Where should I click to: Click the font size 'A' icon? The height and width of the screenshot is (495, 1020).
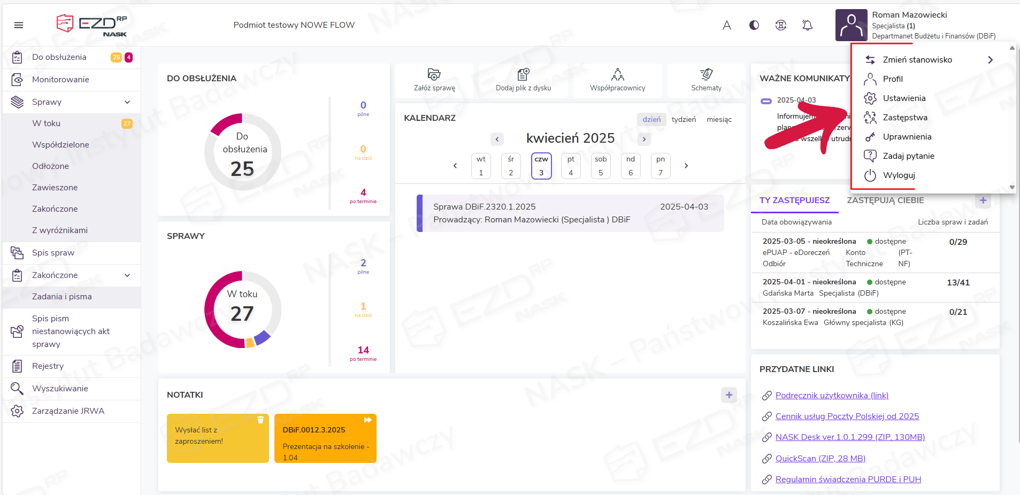point(726,25)
